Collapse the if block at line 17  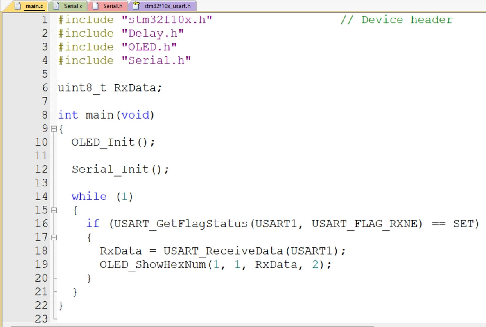pyautogui.click(x=54, y=237)
